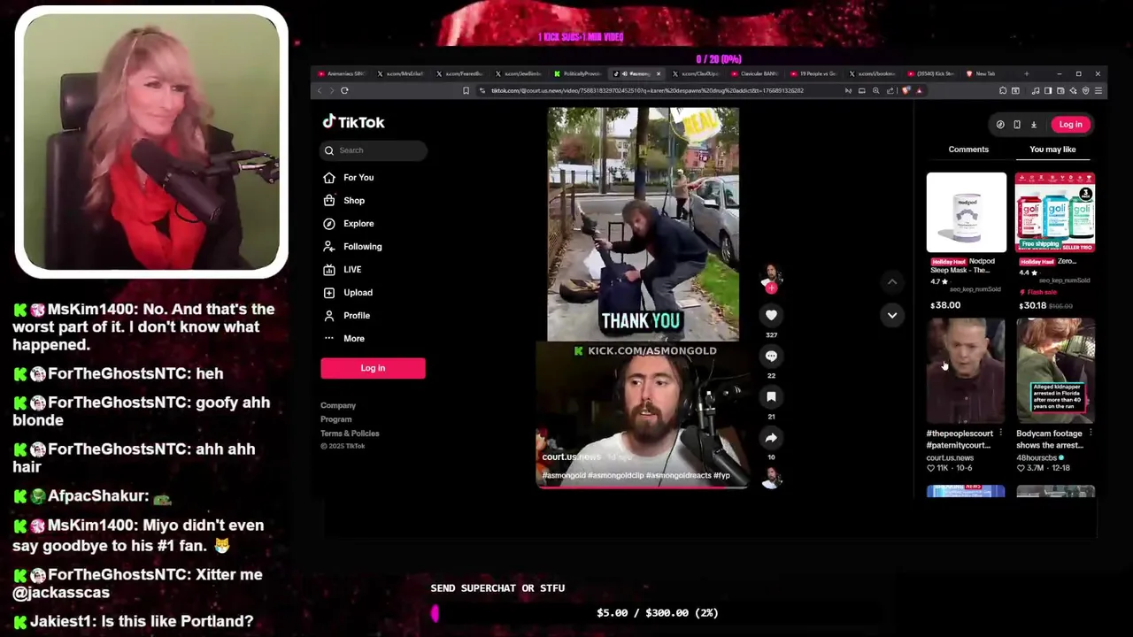Go back in the browser
Viewport: 1133px width, 637px height.
320,90
